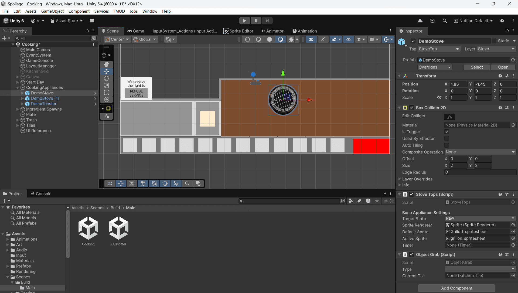Click the Edit Collider icon button

[449, 117]
